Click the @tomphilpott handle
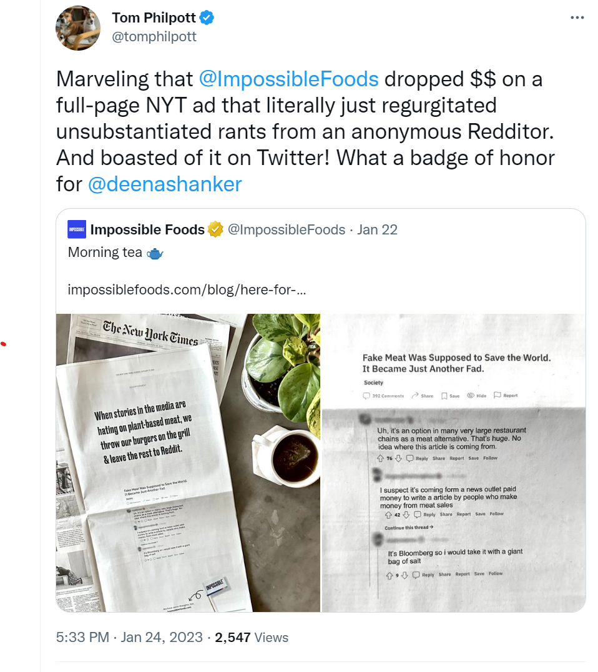The height and width of the screenshot is (672, 598). (x=154, y=37)
